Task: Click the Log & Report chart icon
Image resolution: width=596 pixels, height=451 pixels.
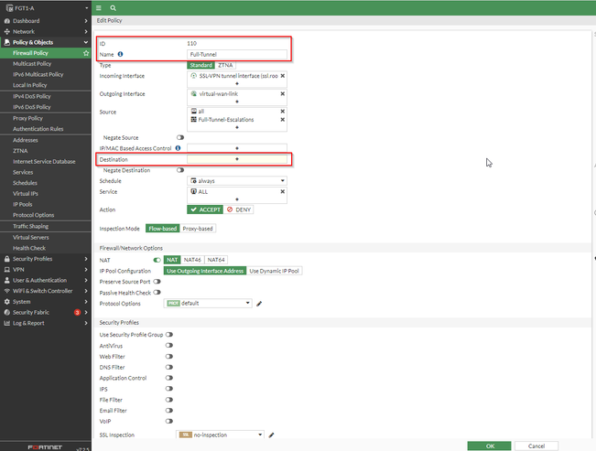Action: [6, 323]
